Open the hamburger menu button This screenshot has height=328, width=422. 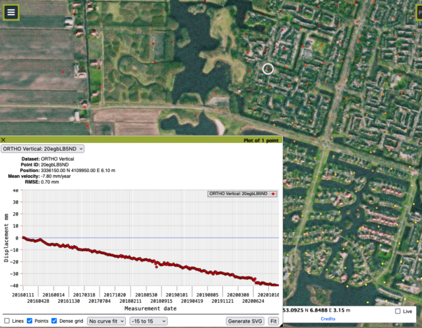[x=11, y=12]
